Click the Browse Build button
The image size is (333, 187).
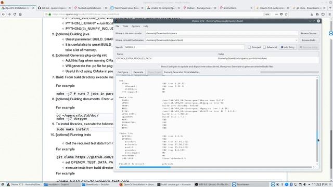309,40
